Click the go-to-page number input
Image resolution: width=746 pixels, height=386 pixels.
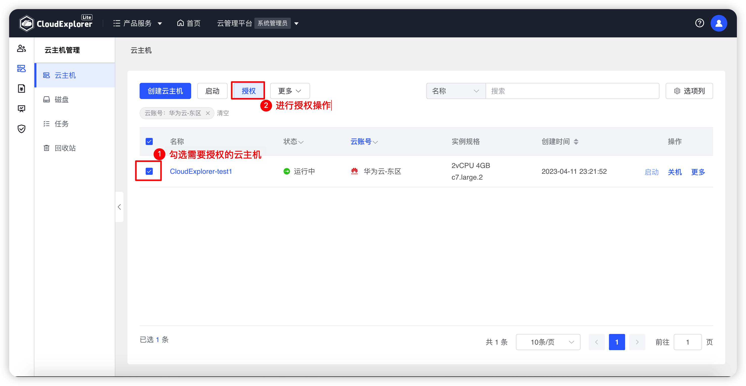(688, 342)
